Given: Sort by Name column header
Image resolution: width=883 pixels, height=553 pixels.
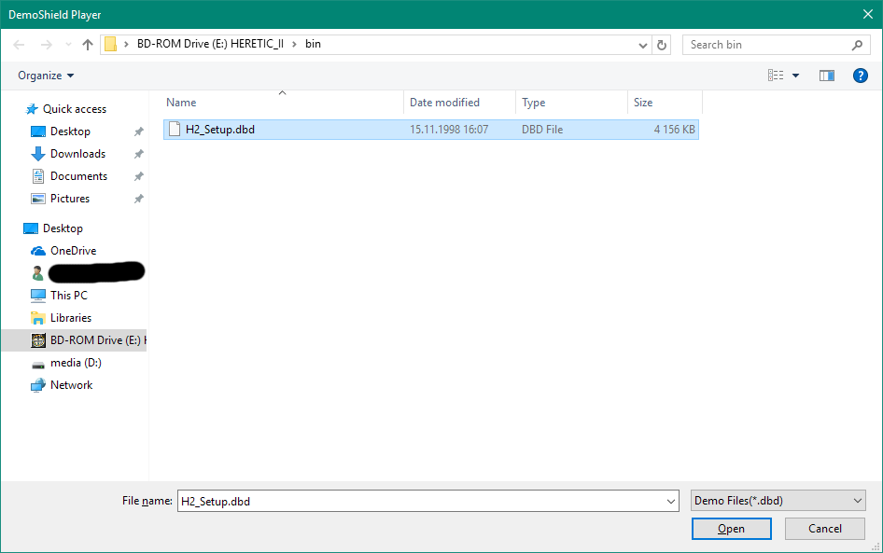Looking at the screenshot, I should 283,103.
